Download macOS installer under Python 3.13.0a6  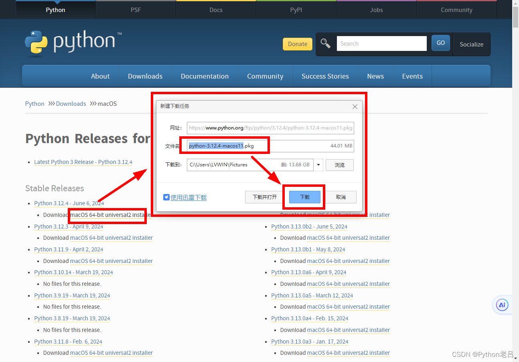click(x=349, y=284)
